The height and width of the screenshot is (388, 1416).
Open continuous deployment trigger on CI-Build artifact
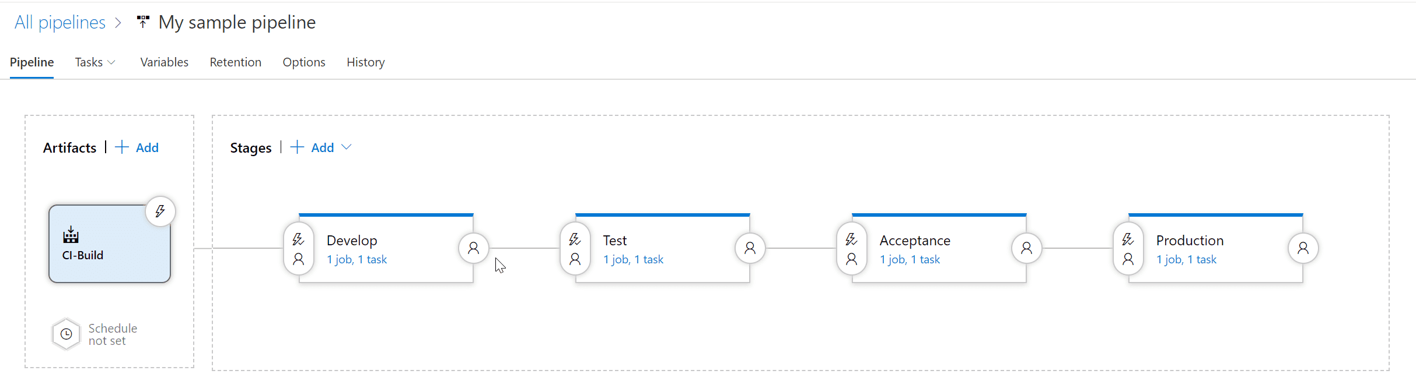pyautogui.click(x=160, y=211)
